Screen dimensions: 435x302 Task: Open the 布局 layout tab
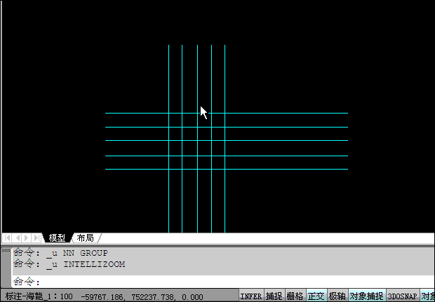[85, 238]
